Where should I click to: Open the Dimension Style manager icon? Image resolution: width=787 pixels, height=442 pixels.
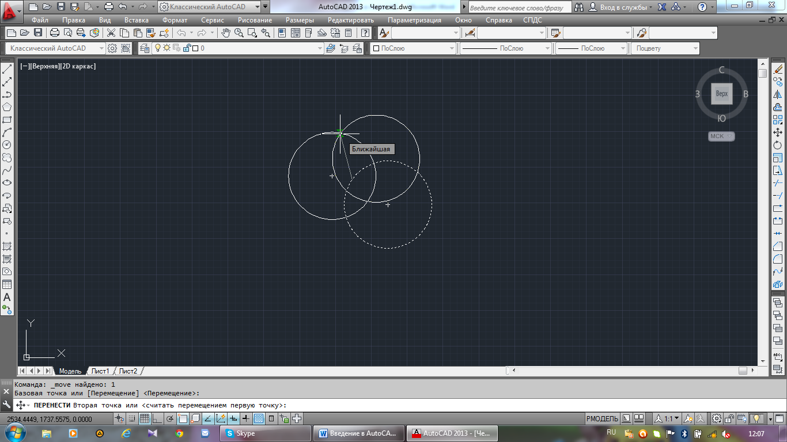470,33
